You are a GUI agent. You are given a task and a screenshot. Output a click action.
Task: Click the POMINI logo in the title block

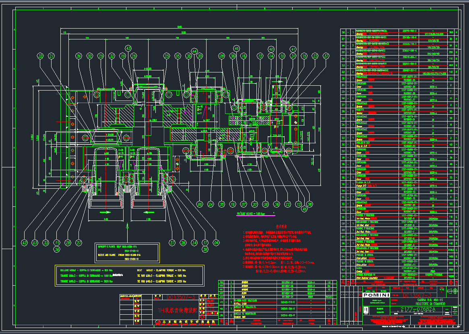376,295
